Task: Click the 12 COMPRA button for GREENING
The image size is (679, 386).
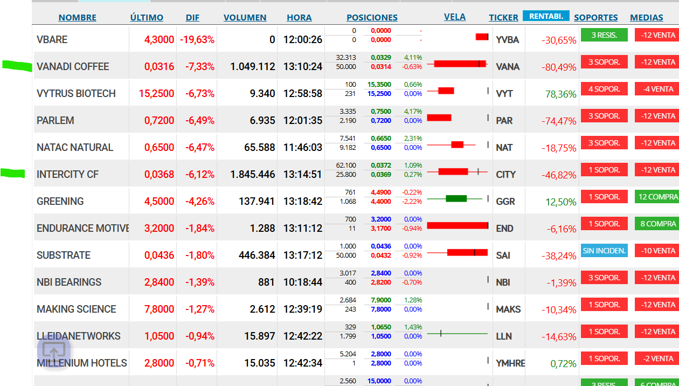Action: click(x=657, y=197)
